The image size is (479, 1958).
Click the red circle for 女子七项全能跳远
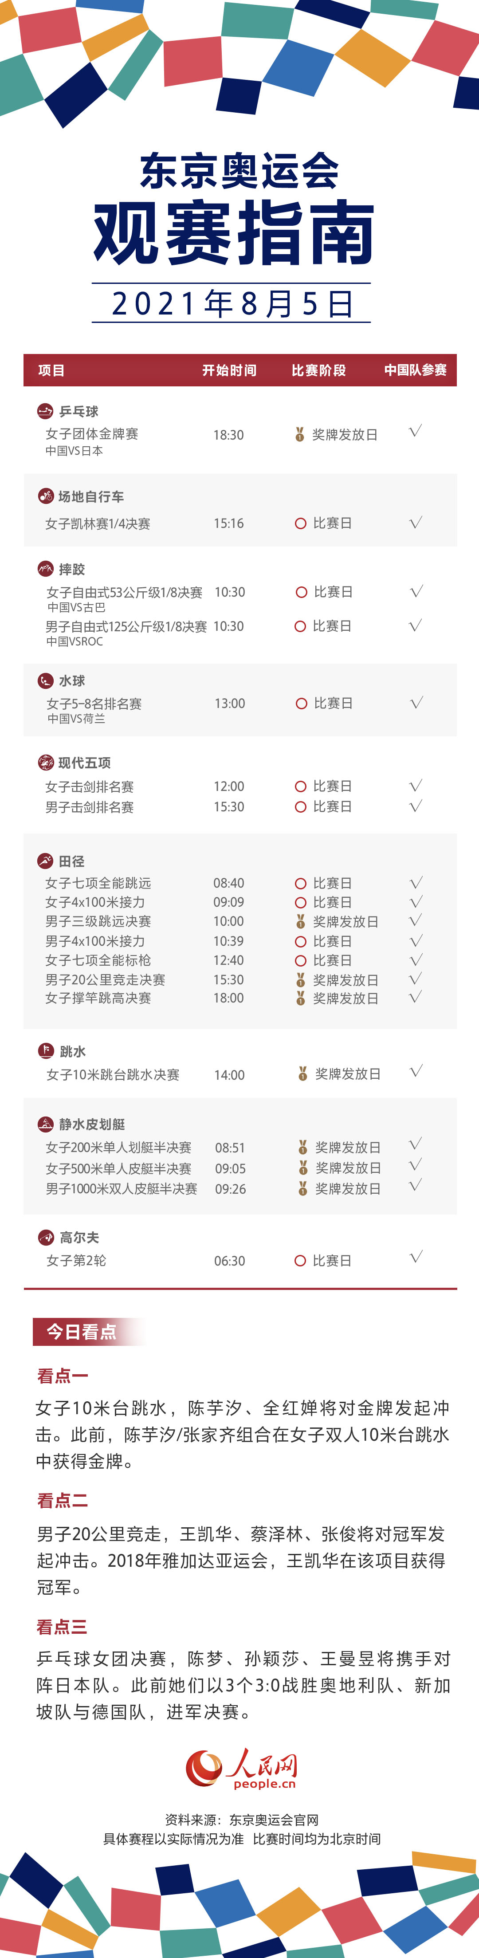coord(300,883)
